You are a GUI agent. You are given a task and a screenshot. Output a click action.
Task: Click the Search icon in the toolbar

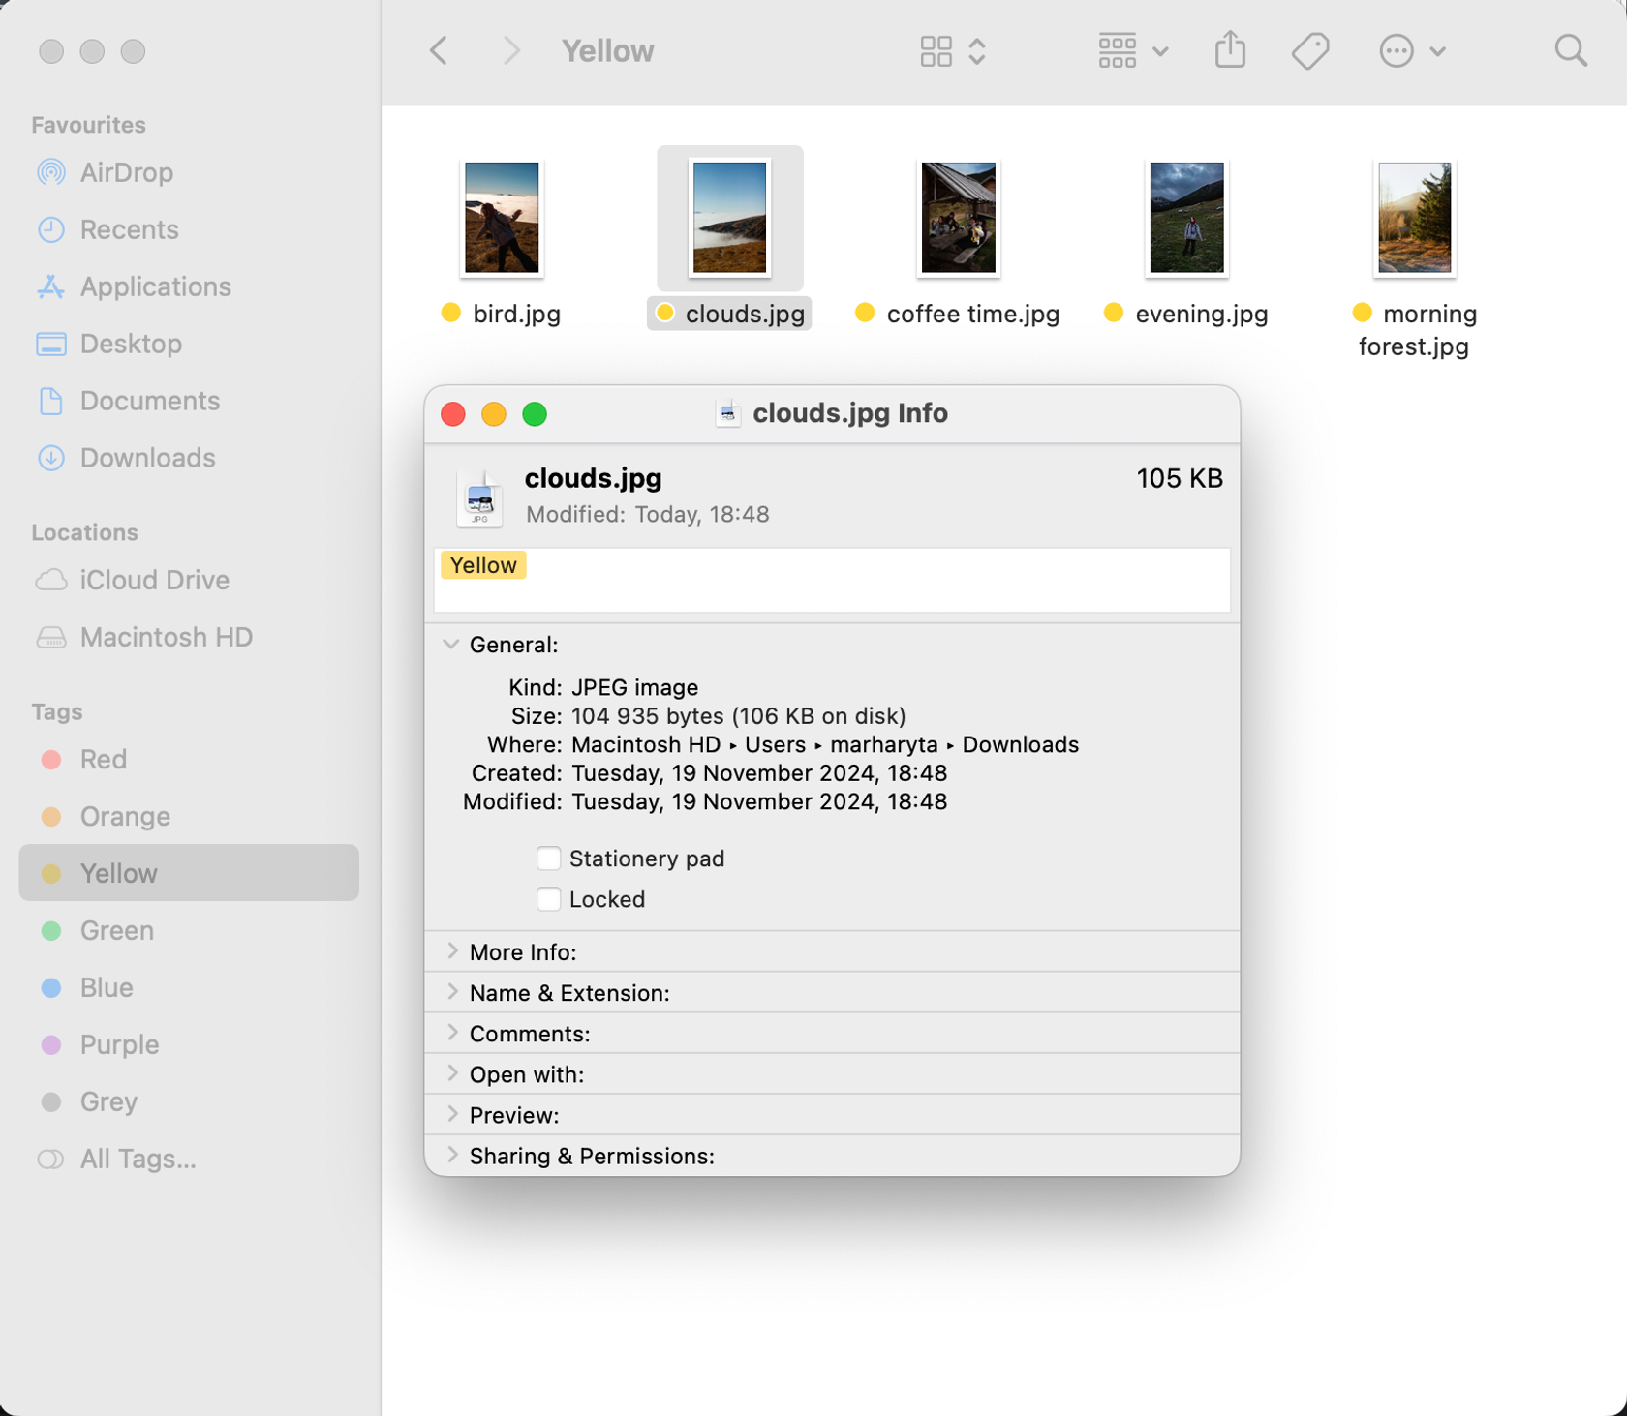pos(1570,50)
